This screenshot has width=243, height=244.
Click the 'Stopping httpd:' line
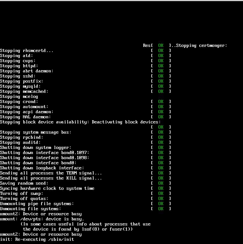pyautogui.click(x=19, y=66)
